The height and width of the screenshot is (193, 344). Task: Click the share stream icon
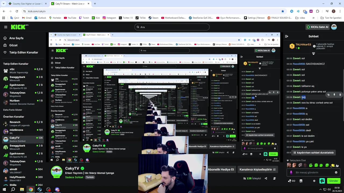(266, 178)
